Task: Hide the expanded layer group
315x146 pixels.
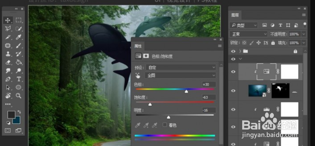Action: pos(233,59)
